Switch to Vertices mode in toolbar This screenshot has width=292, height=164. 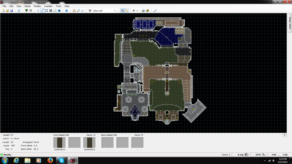[38, 11]
